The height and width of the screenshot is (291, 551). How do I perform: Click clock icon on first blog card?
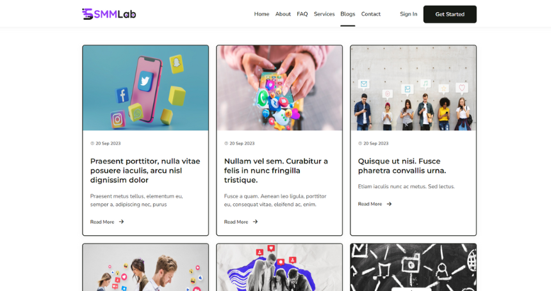[x=92, y=143]
